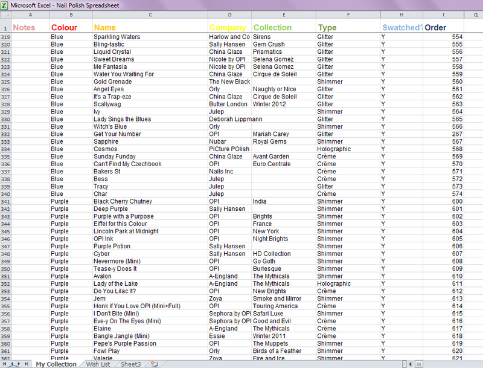Viewport: 483px width, 368px height.
Task: Select the cell 'PiCture POlish'
Action: (230, 149)
